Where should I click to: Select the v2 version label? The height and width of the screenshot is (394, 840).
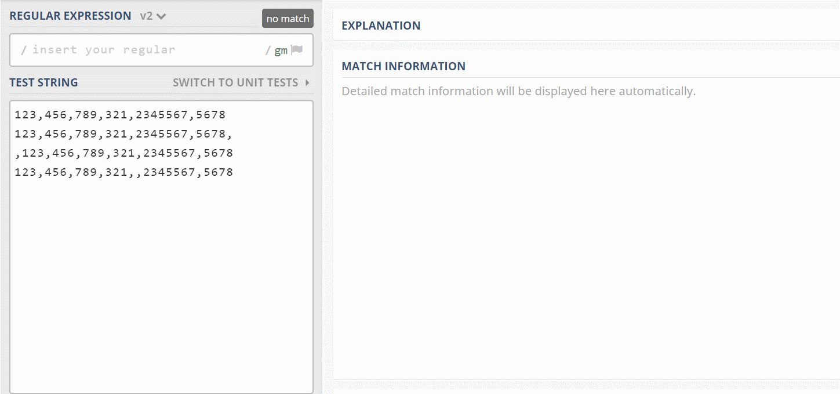point(146,16)
